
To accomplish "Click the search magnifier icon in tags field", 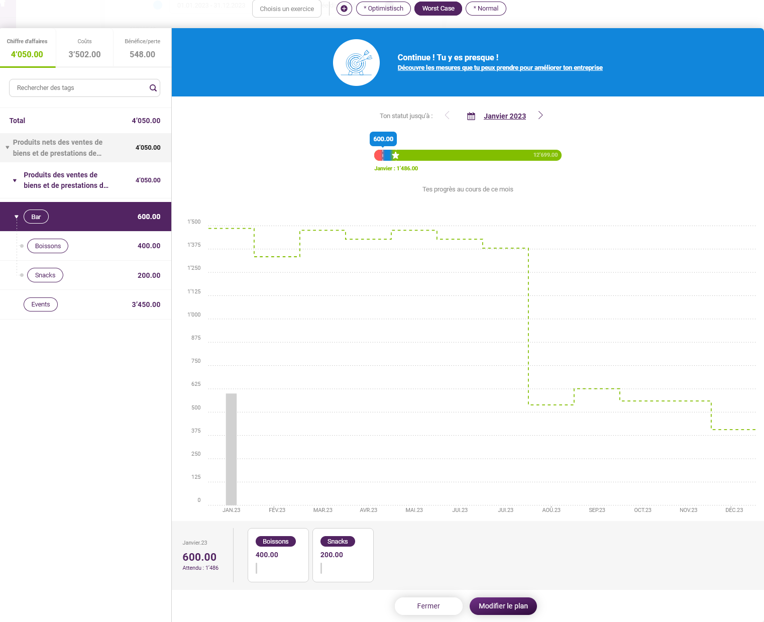I will coord(153,88).
